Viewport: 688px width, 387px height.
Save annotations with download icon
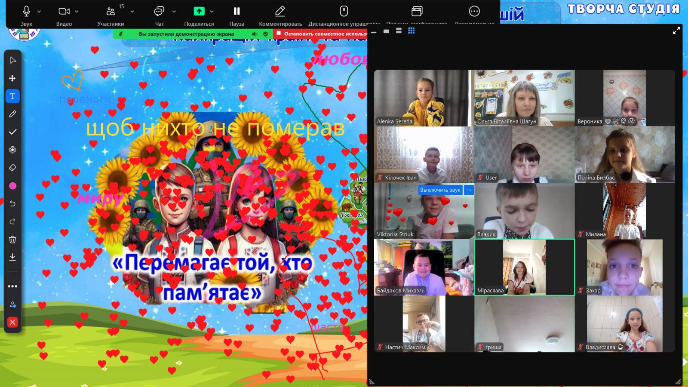[x=12, y=257]
